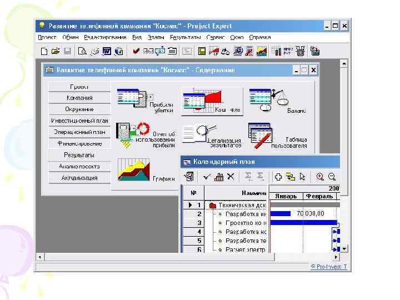Open the Окно menu
This screenshot has height=300, width=400.
(x=237, y=37)
